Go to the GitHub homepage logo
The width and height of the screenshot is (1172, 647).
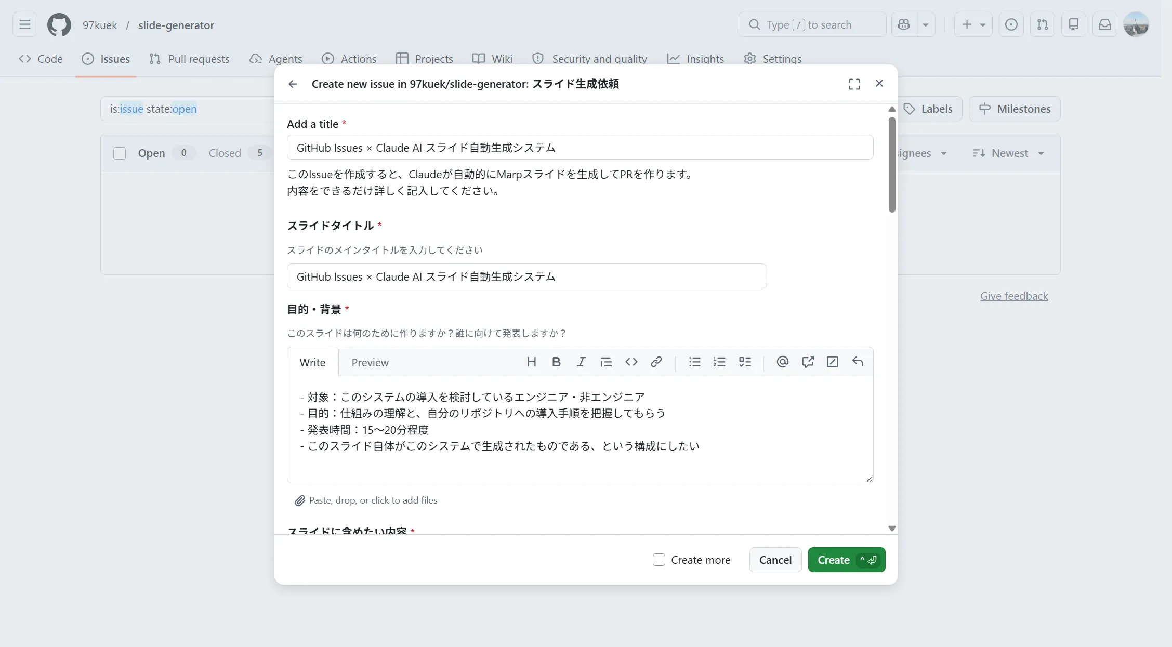coord(59,24)
